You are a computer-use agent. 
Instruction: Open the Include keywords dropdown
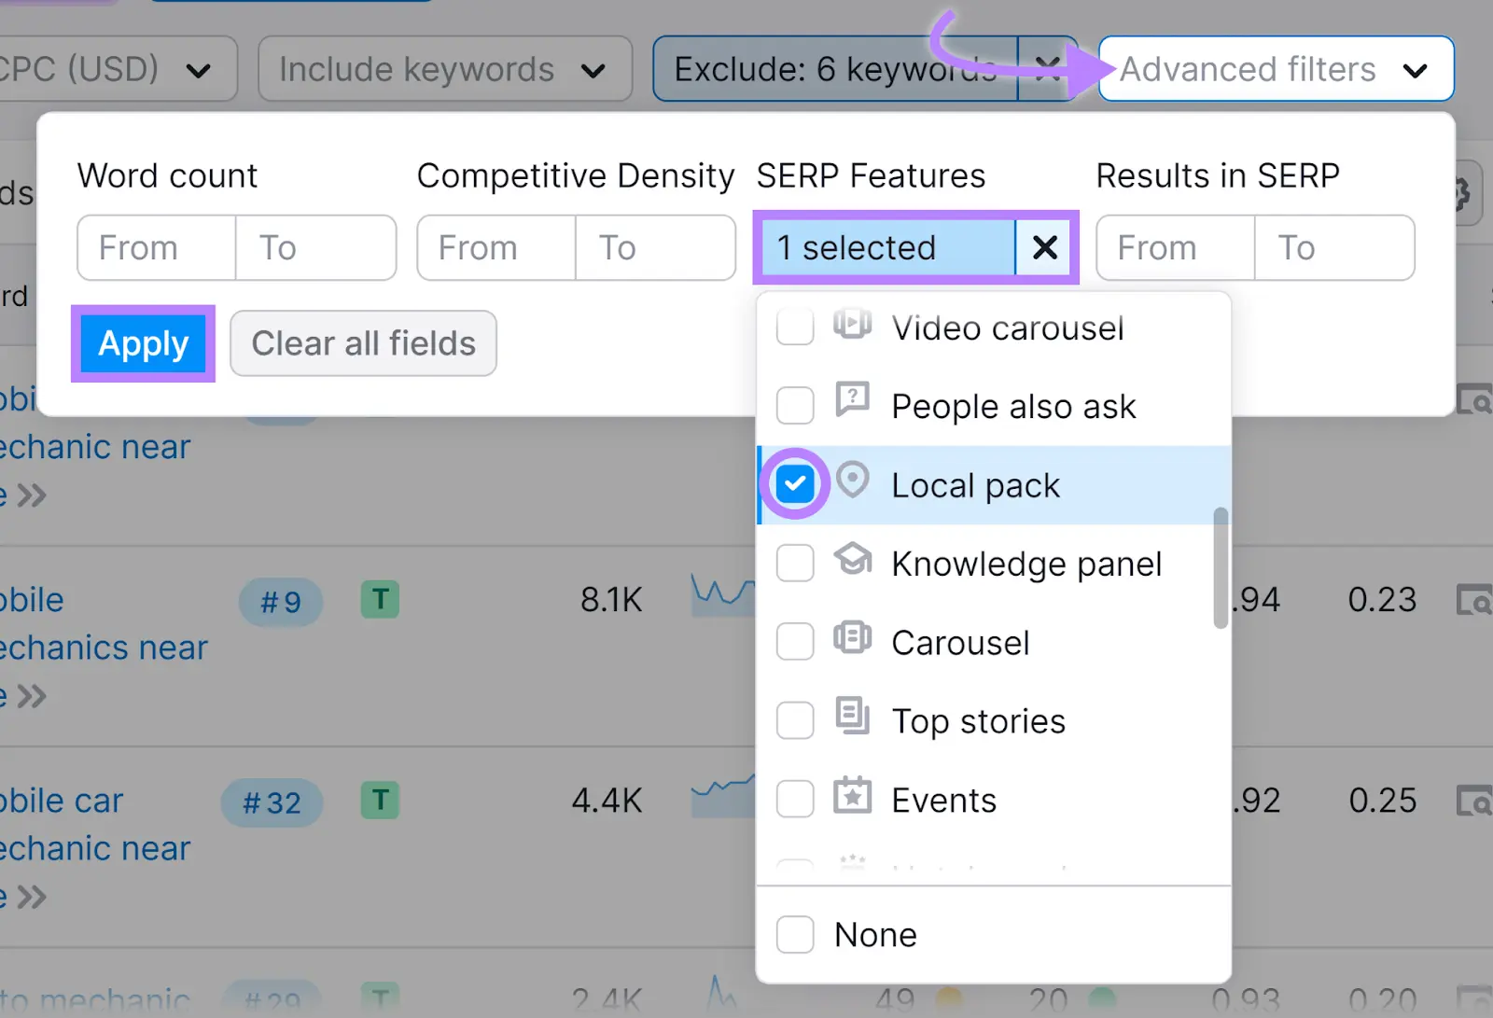click(444, 68)
